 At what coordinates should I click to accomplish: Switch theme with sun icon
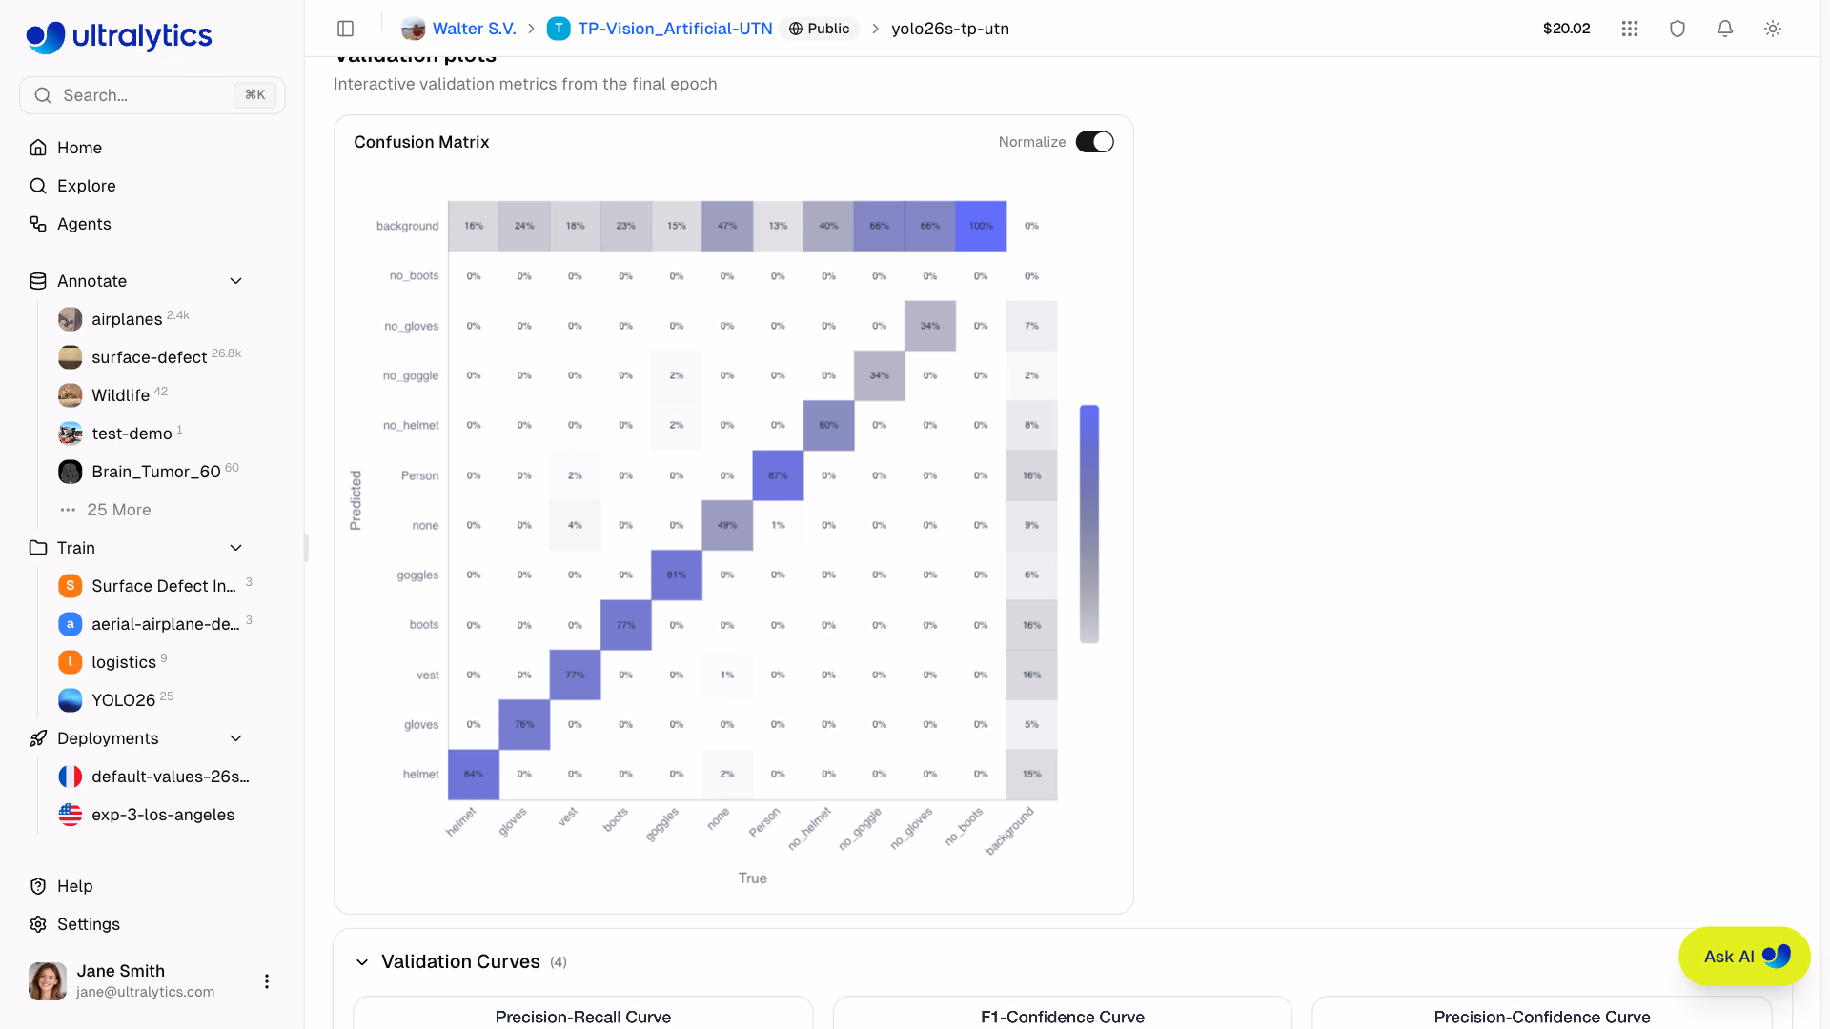tap(1773, 29)
